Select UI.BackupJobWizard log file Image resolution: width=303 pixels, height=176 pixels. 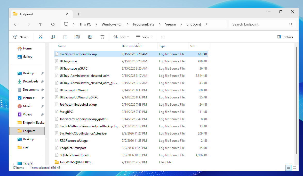[131, 90]
